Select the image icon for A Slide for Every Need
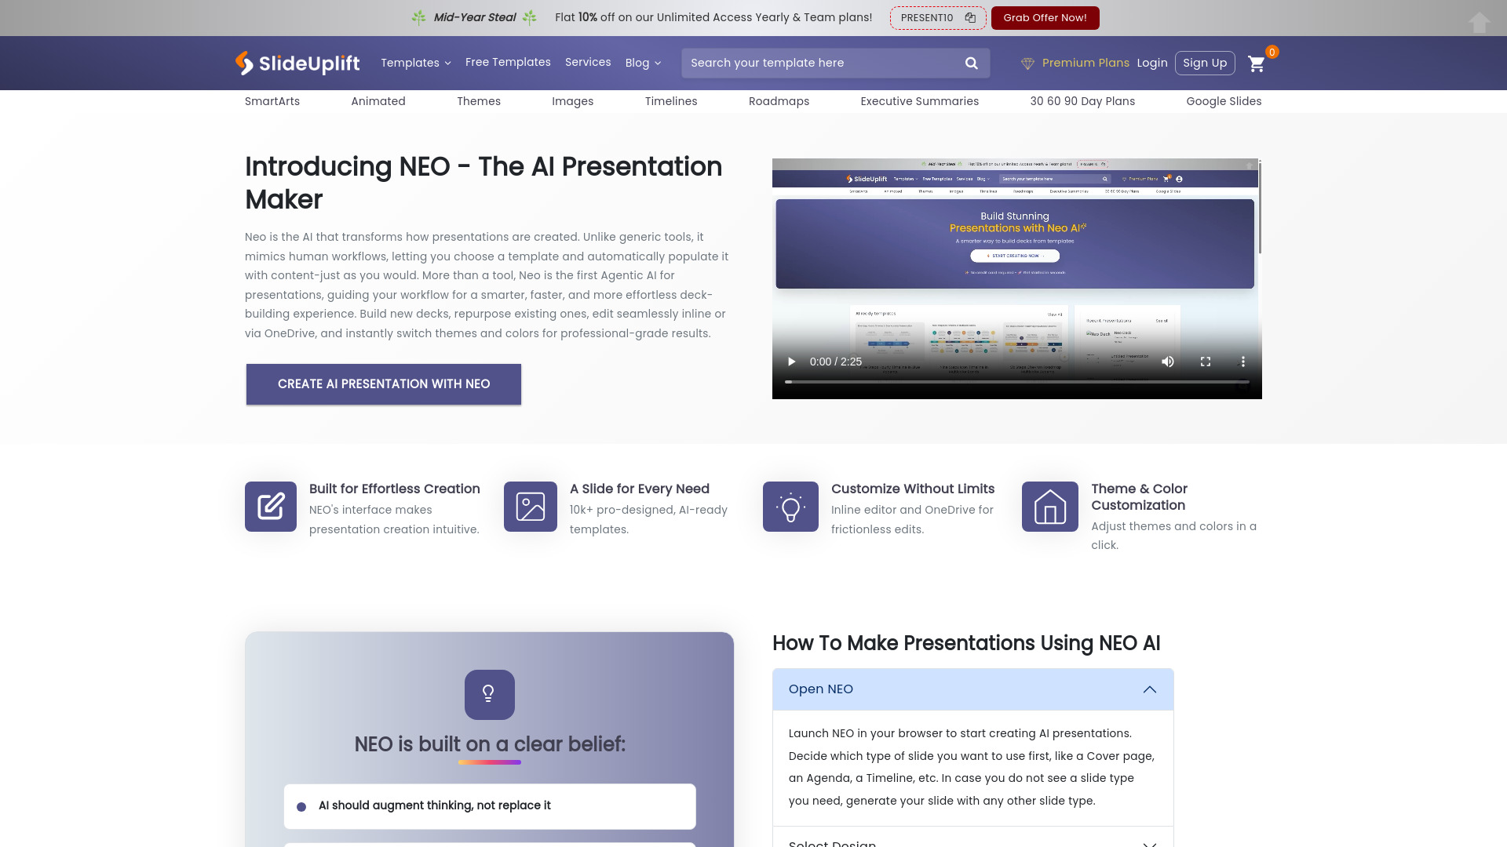 (x=530, y=507)
